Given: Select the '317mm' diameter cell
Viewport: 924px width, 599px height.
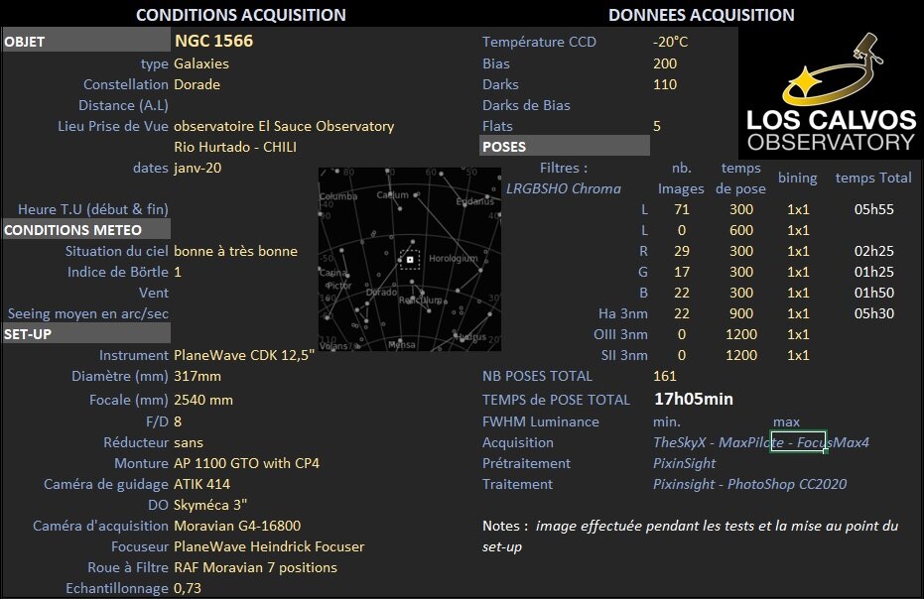Looking at the screenshot, I should coord(198,376).
